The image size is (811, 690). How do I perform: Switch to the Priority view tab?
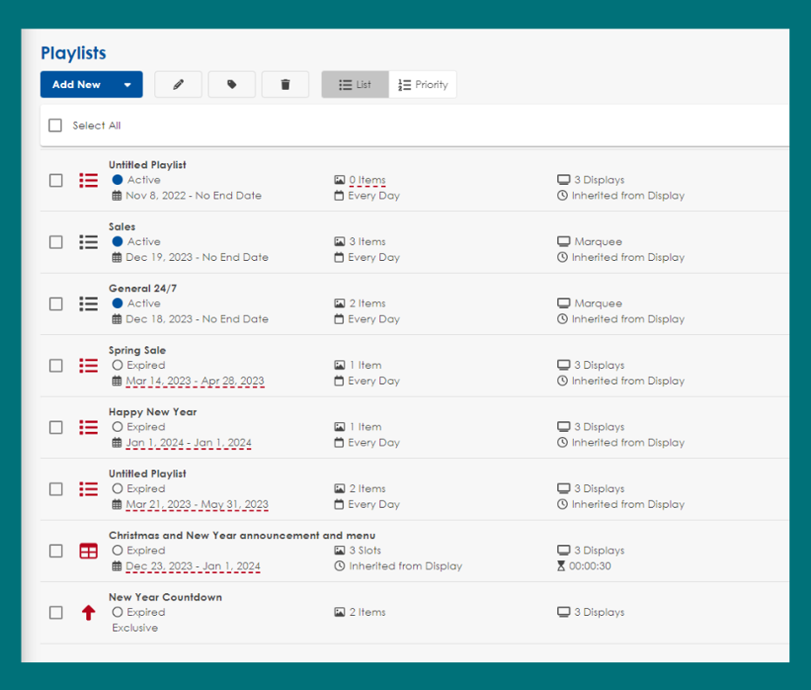click(423, 85)
